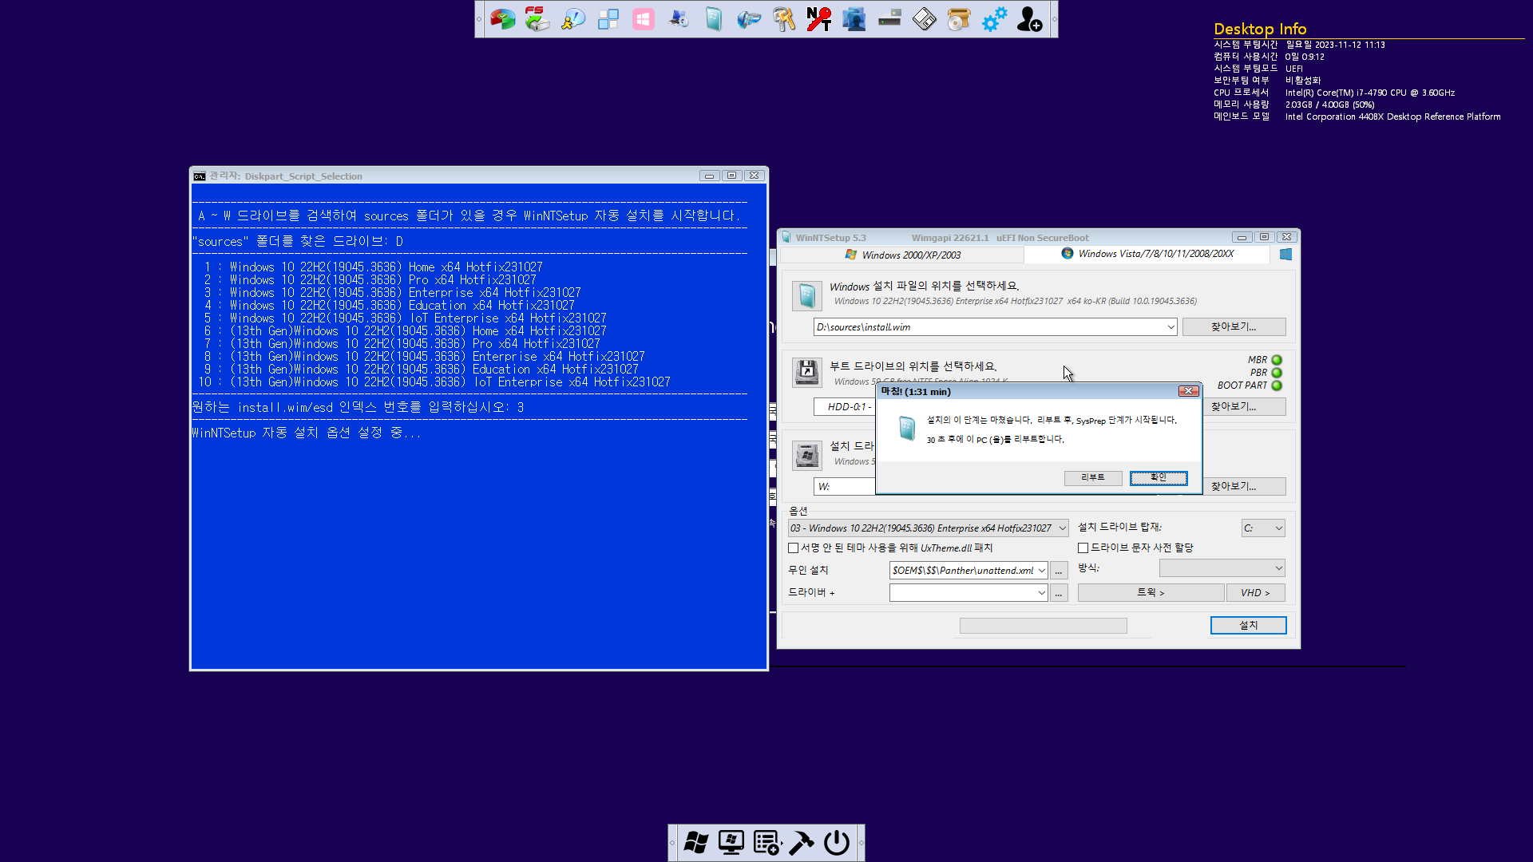Open the FS drive recovery icon
The width and height of the screenshot is (1533, 862).
537,18
